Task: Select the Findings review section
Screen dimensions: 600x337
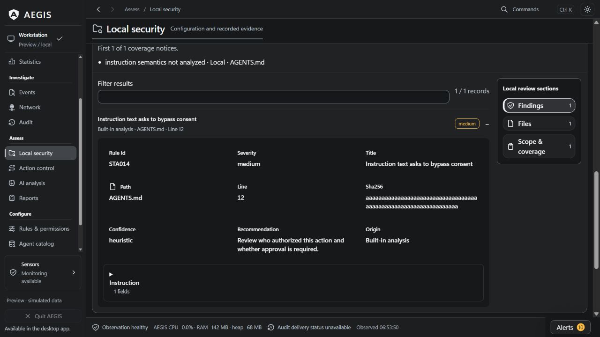Action: coord(539,106)
